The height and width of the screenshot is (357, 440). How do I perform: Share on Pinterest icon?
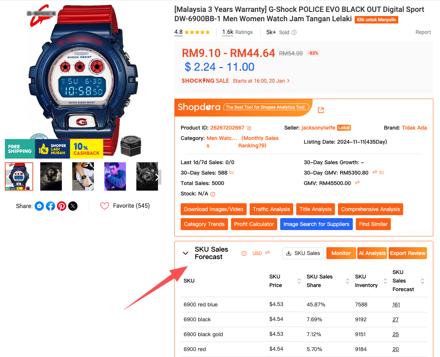62,206
